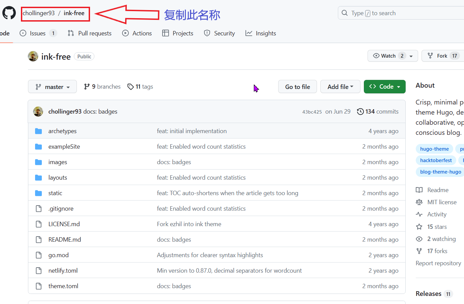464x304 pixels.
Task: Open the Add file dropdown
Action: [340, 87]
